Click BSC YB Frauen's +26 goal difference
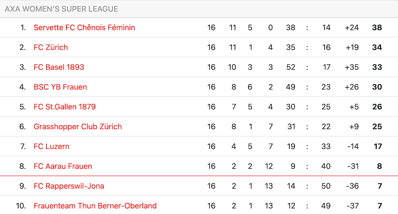This screenshot has height=214, width=398. pyautogui.click(x=352, y=87)
